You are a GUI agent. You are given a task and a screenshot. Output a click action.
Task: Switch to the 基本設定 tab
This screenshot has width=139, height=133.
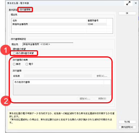pos(13,10)
